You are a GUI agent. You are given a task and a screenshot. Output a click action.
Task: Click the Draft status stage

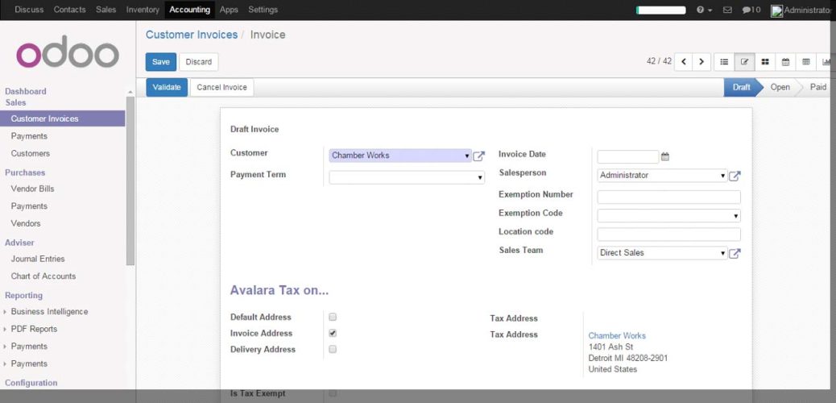(x=740, y=88)
